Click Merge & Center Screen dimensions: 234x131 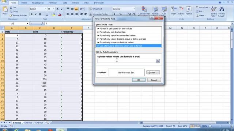(99, 14)
